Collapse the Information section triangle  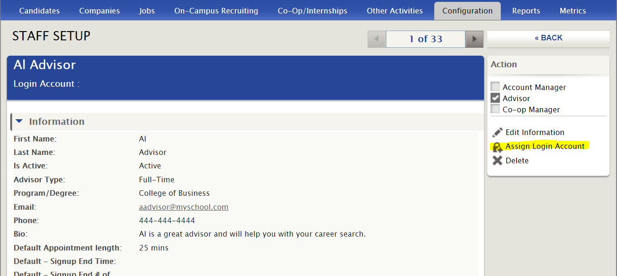19,122
